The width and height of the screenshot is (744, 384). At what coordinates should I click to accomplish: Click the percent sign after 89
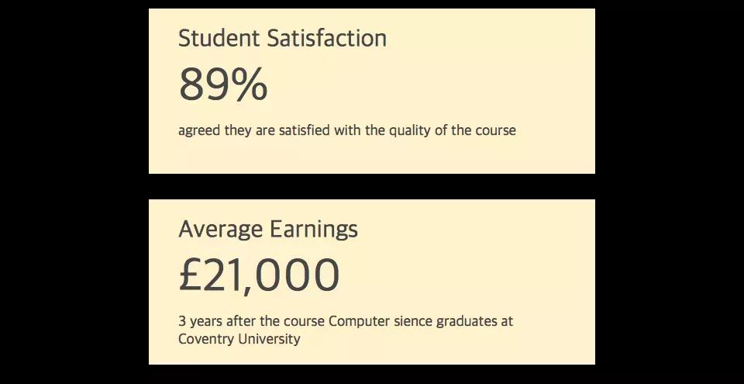246,84
